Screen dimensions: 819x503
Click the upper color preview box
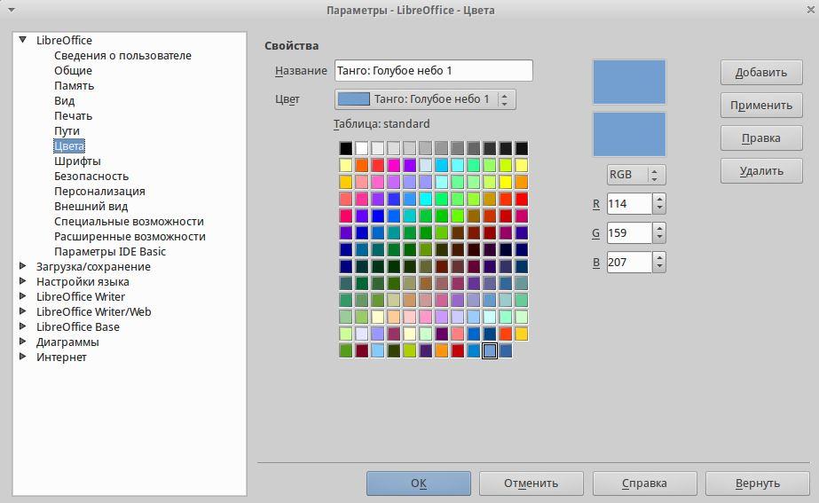coord(629,82)
